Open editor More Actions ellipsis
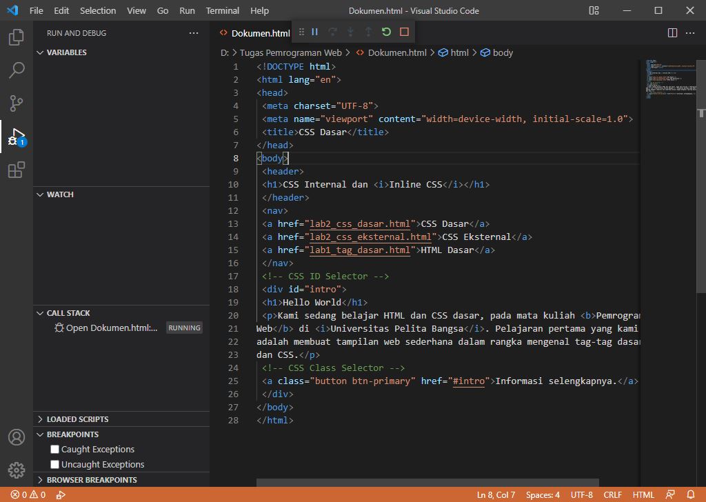Viewport: 706px width, 502px height. click(689, 33)
